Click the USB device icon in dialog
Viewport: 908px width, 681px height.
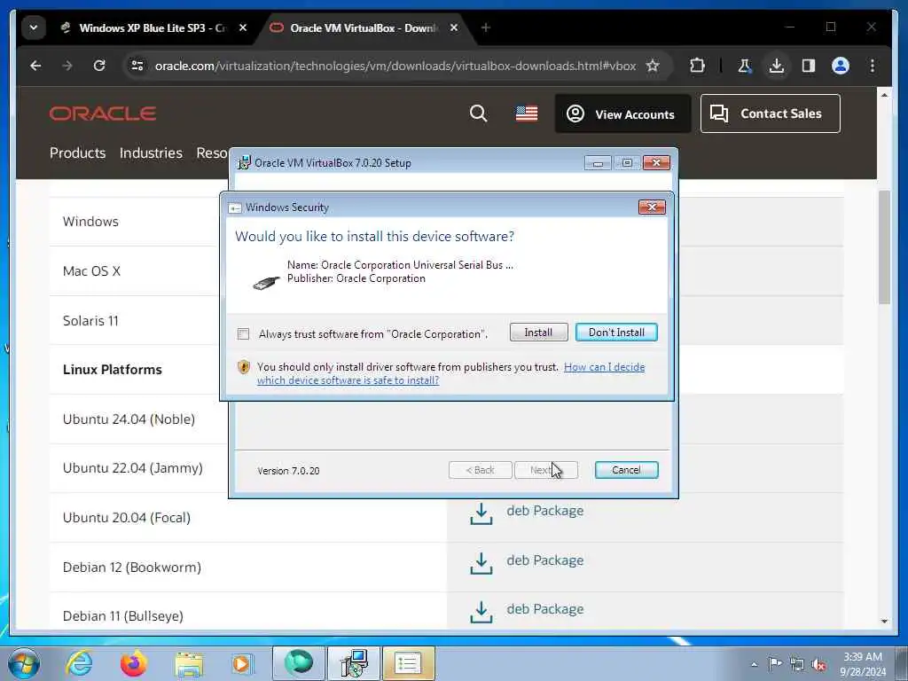click(266, 283)
